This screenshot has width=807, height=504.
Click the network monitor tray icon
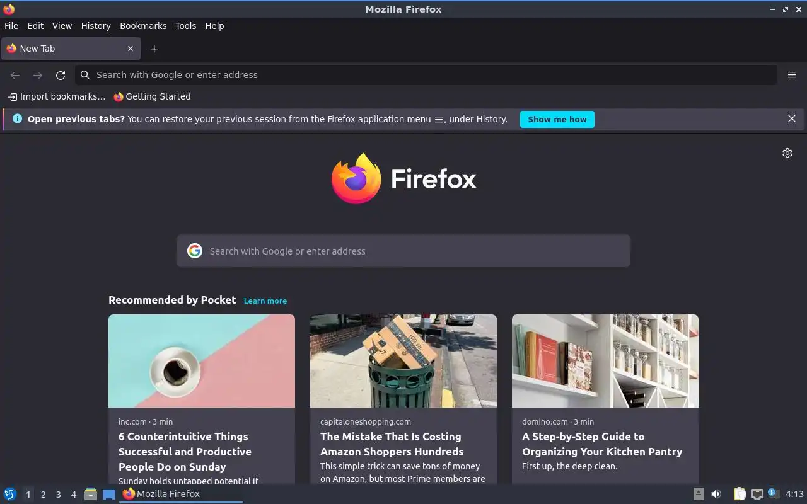(x=757, y=494)
